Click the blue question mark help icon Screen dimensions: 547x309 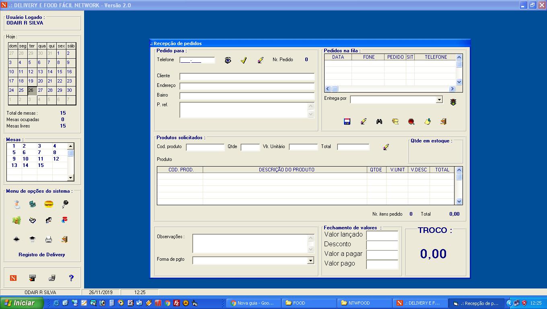71,278
